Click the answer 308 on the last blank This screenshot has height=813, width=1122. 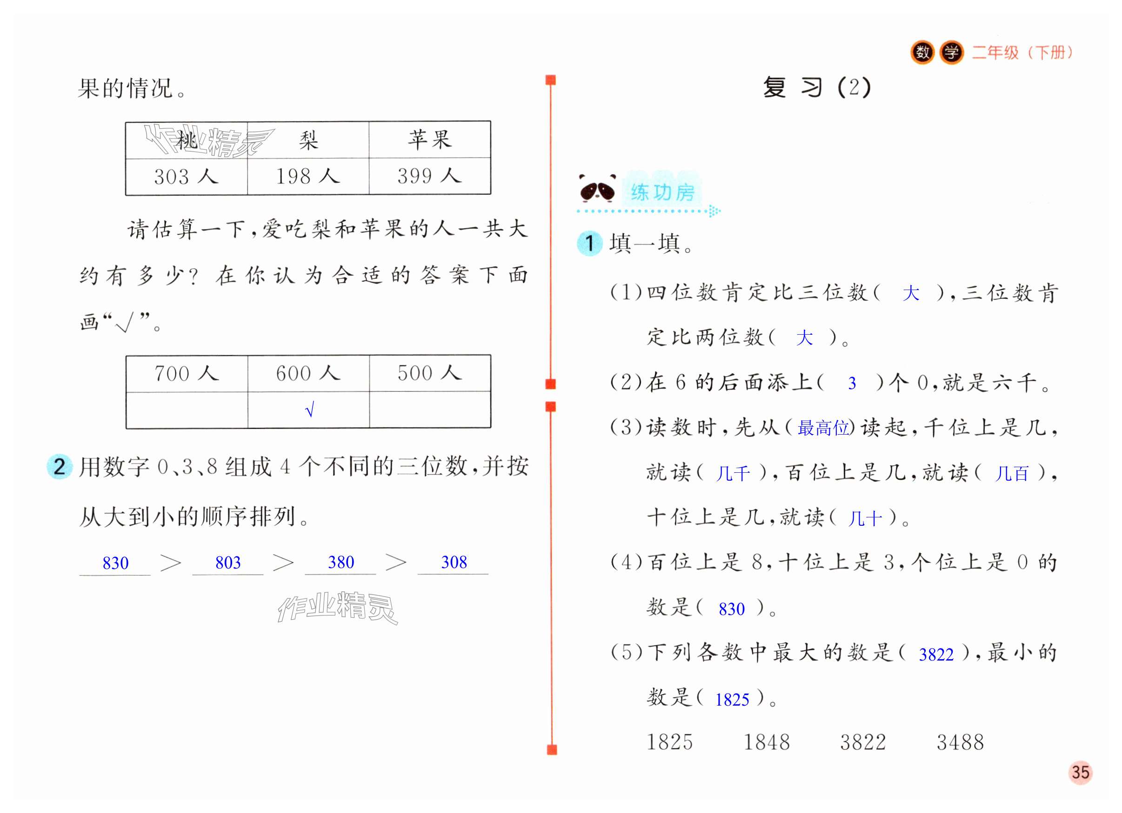point(454,562)
